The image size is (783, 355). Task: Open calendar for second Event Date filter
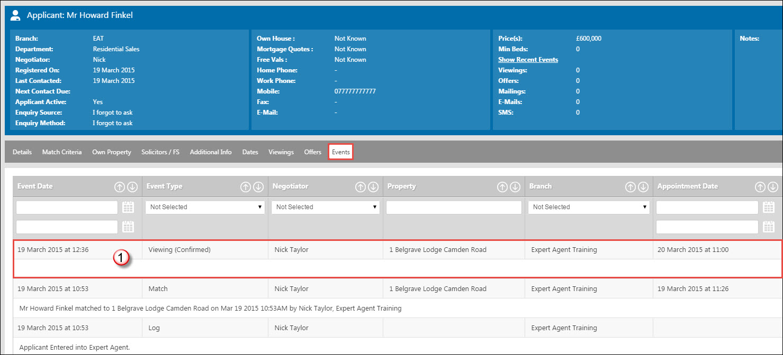tap(129, 227)
